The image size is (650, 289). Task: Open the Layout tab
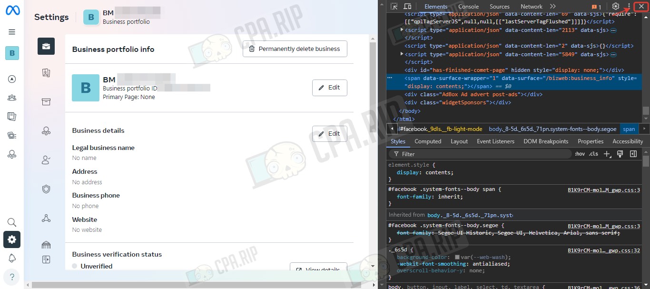pos(459,141)
